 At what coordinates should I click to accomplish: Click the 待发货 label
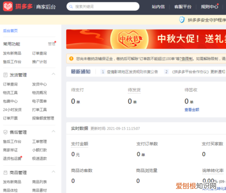click(x=134, y=90)
